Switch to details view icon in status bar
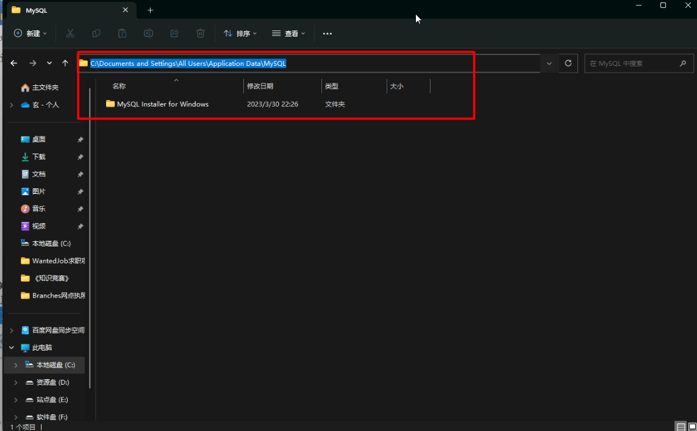The image size is (697, 431). (x=681, y=427)
